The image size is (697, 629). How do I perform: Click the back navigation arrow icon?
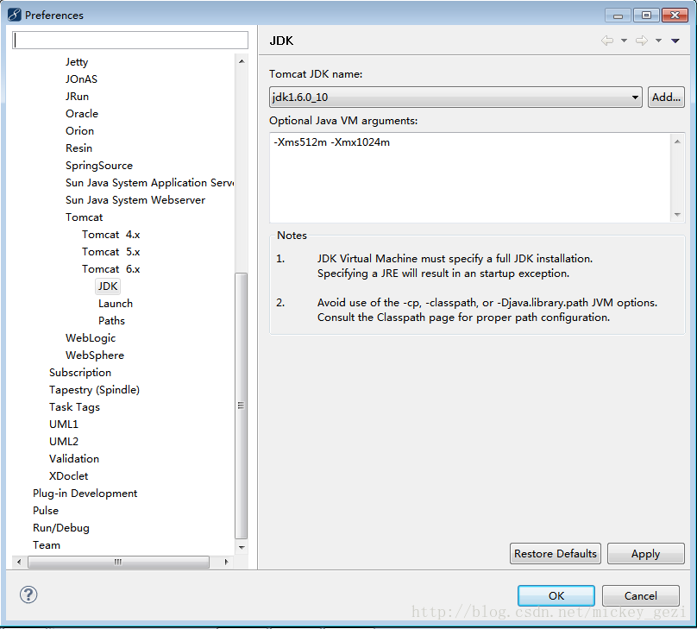(607, 41)
